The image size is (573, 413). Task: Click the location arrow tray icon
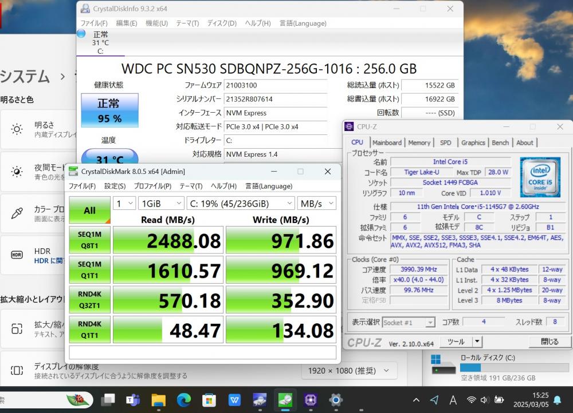(x=434, y=400)
